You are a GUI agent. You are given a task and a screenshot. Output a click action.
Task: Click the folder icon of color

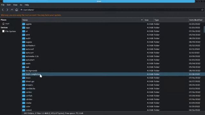pos(23,106)
